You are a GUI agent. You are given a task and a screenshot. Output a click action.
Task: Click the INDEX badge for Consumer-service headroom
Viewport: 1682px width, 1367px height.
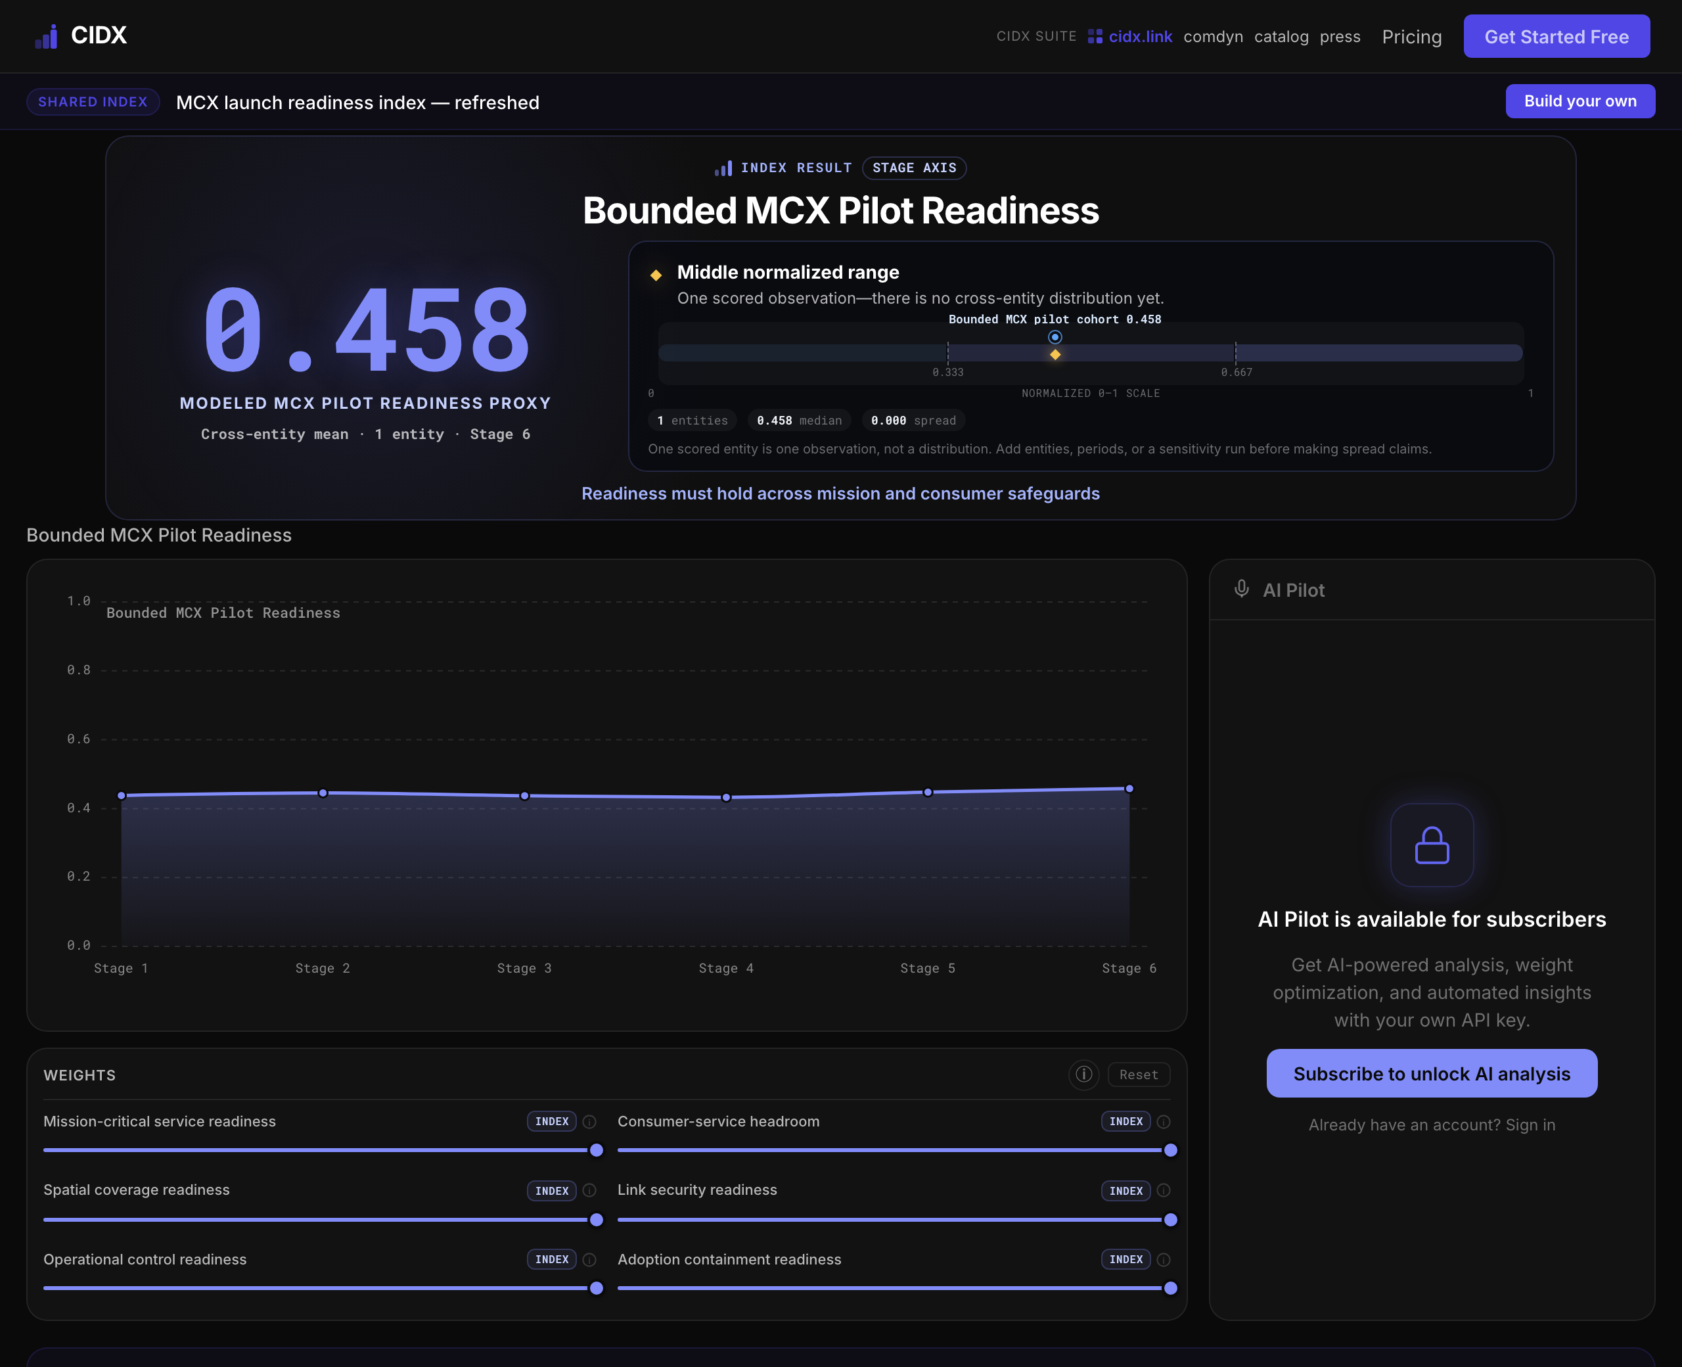click(1125, 1121)
